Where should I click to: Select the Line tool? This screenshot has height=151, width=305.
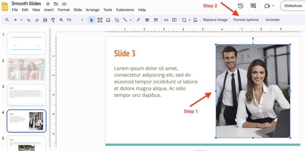coord(126,20)
